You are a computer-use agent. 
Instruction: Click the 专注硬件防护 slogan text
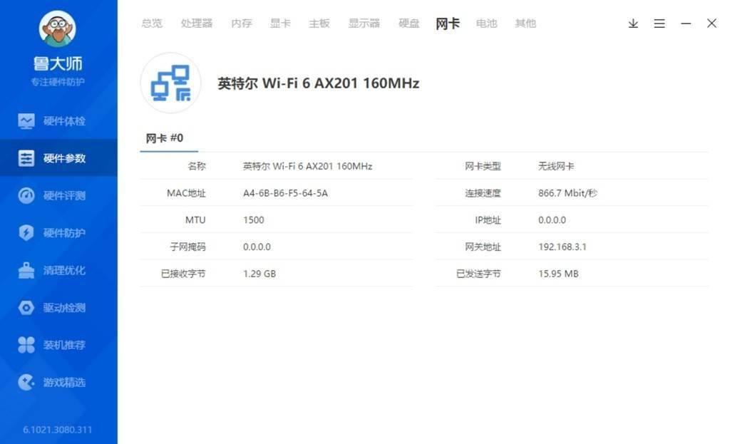58,82
